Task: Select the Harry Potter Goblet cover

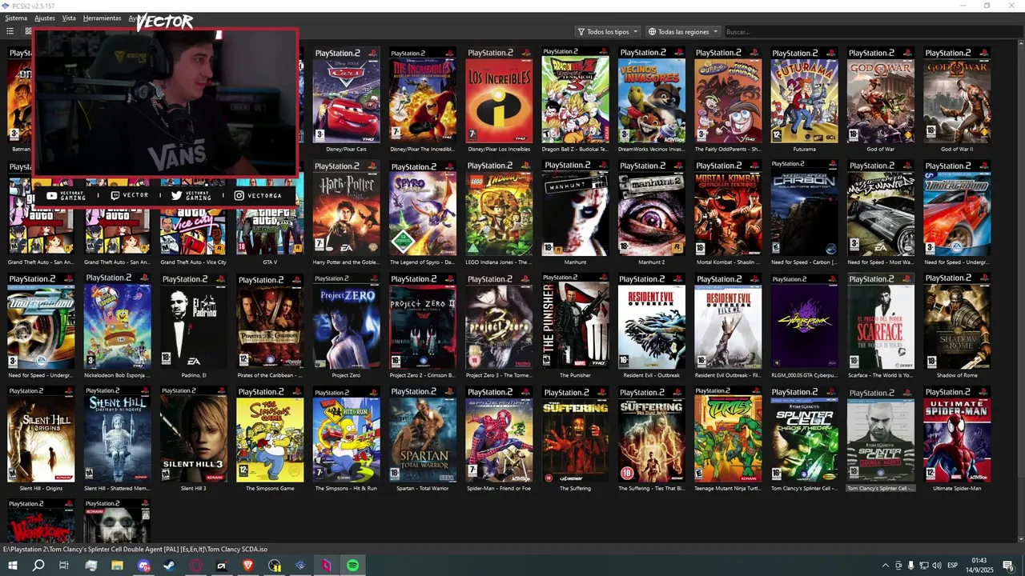Action: (x=346, y=208)
